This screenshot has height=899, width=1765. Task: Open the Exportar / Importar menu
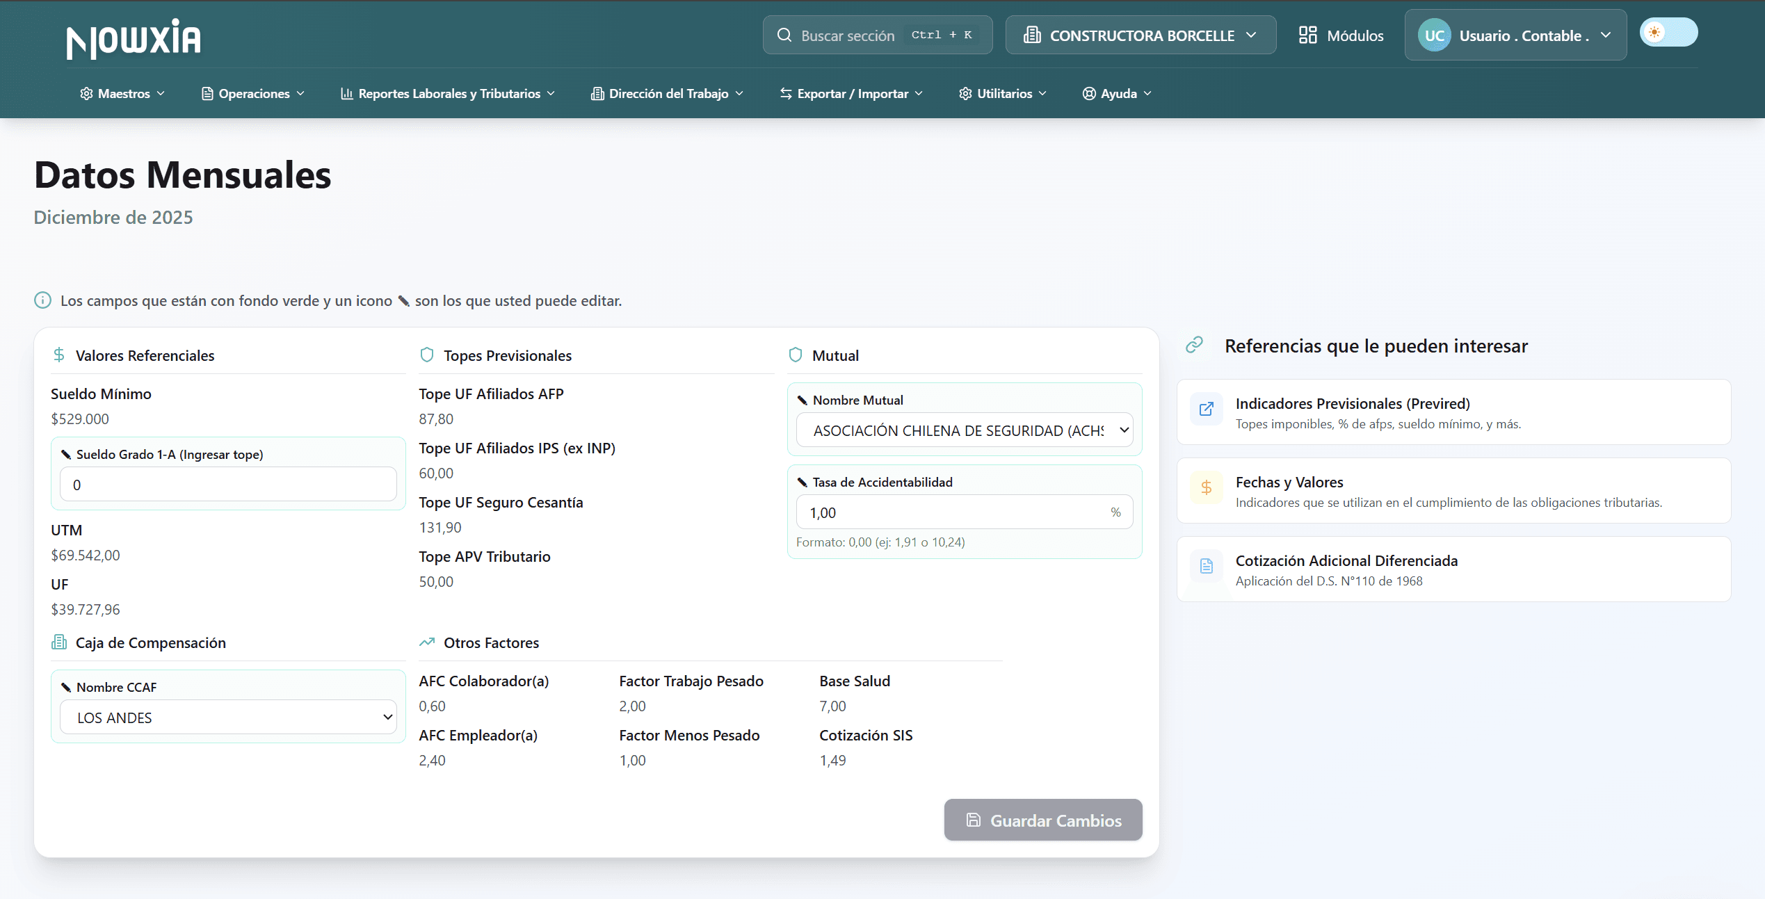[x=851, y=93]
